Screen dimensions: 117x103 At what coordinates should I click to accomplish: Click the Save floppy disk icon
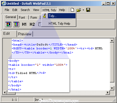pyautogui.click(x=88, y=10)
